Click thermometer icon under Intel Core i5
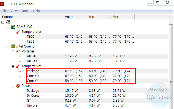 point(18,66)
